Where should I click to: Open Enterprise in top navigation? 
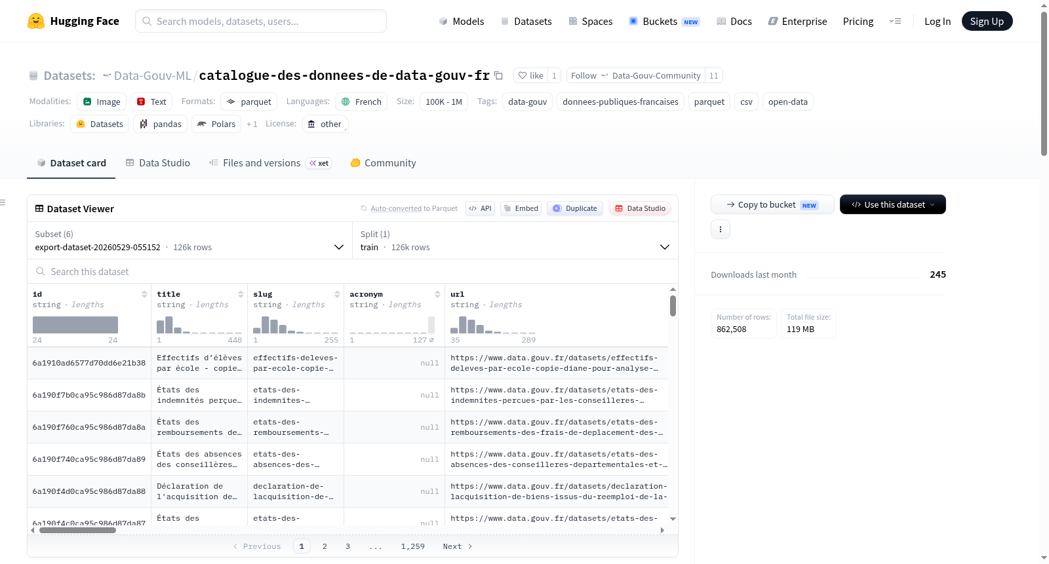[797, 21]
